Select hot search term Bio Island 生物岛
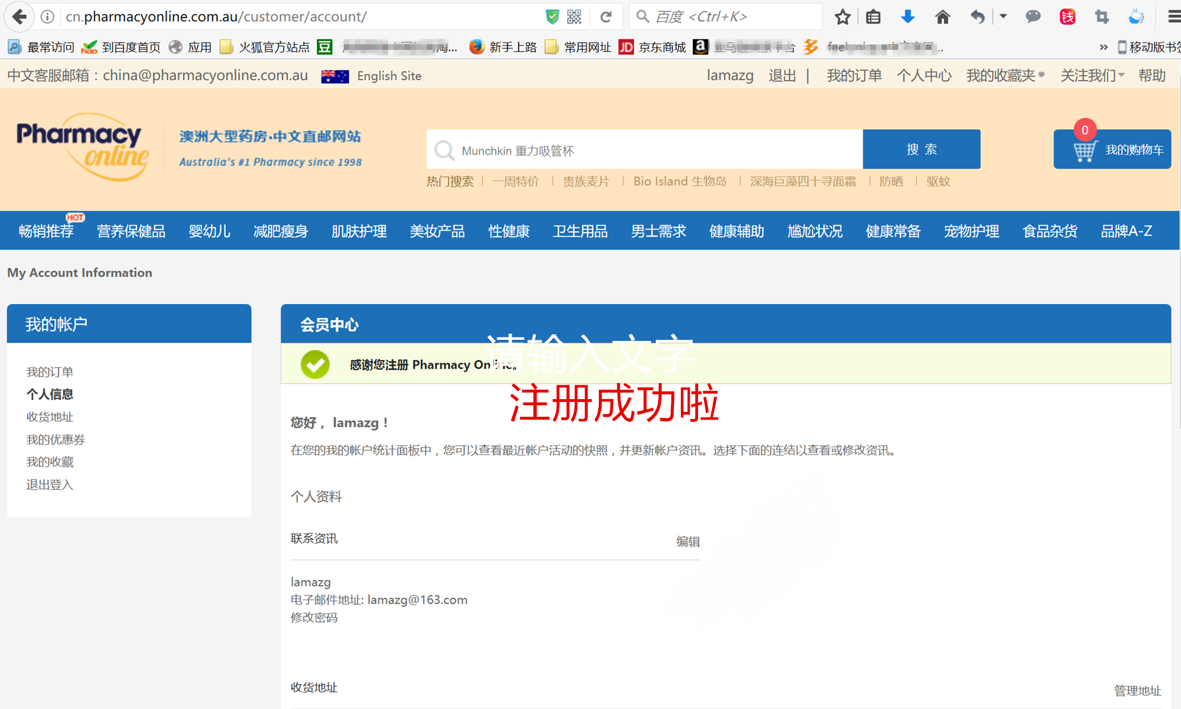Image resolution: width=1181 pixels, height=709 pixels. (x=680, y=181)
